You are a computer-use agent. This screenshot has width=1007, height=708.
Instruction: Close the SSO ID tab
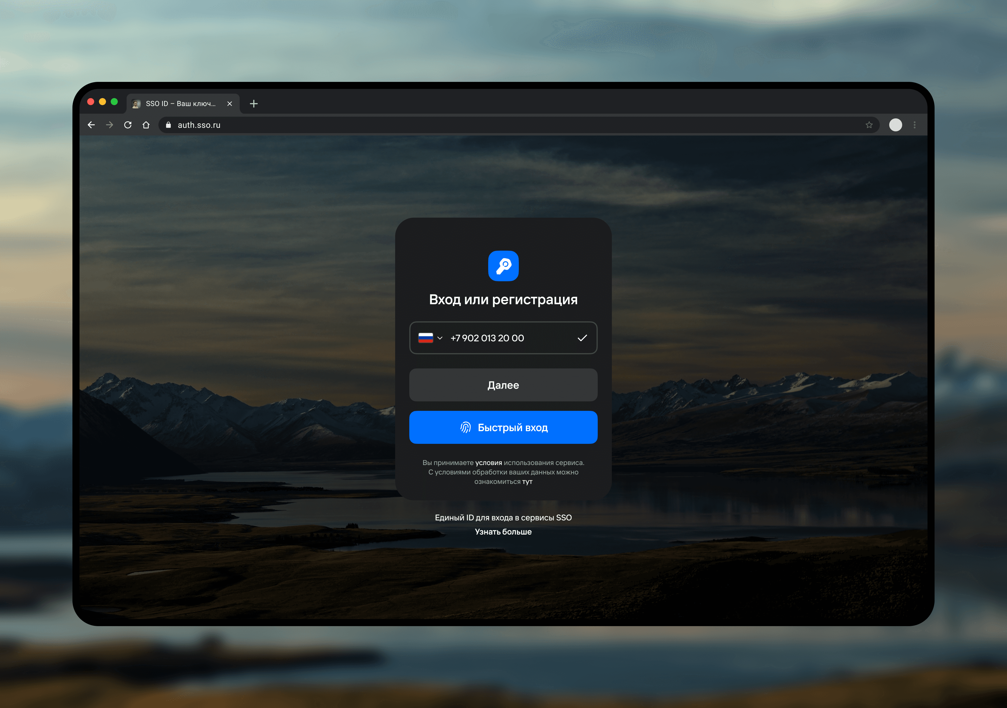[x=229, y=104]
